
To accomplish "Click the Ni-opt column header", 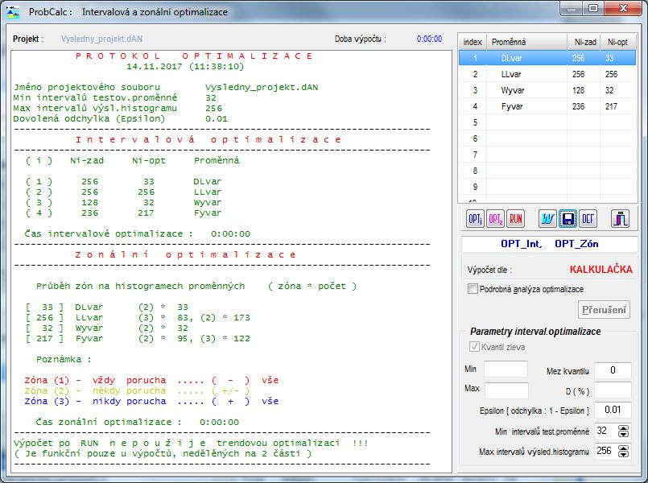I will pyautogui.click(x=618, y=42).
